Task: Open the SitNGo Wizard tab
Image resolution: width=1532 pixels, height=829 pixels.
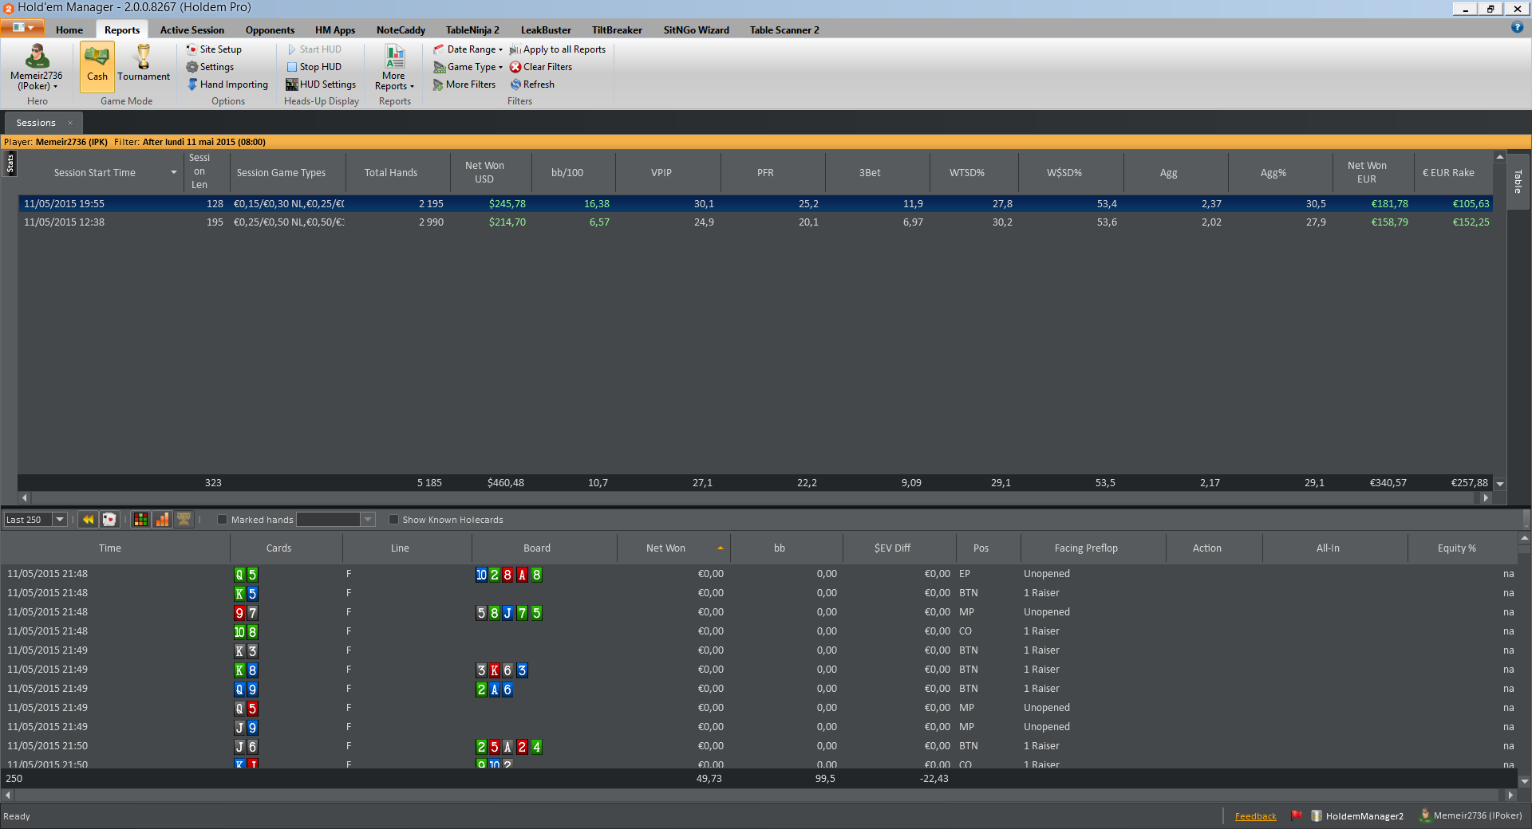Action: 696,30
